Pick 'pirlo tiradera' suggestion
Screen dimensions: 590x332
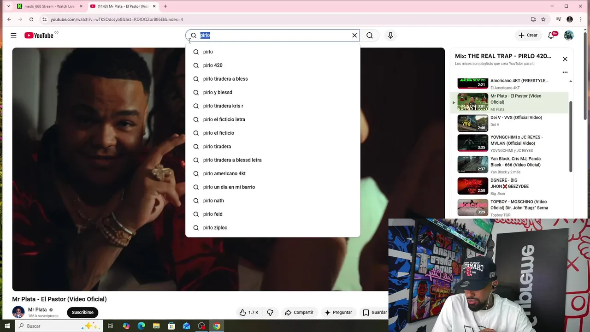[x=272, y=147]
